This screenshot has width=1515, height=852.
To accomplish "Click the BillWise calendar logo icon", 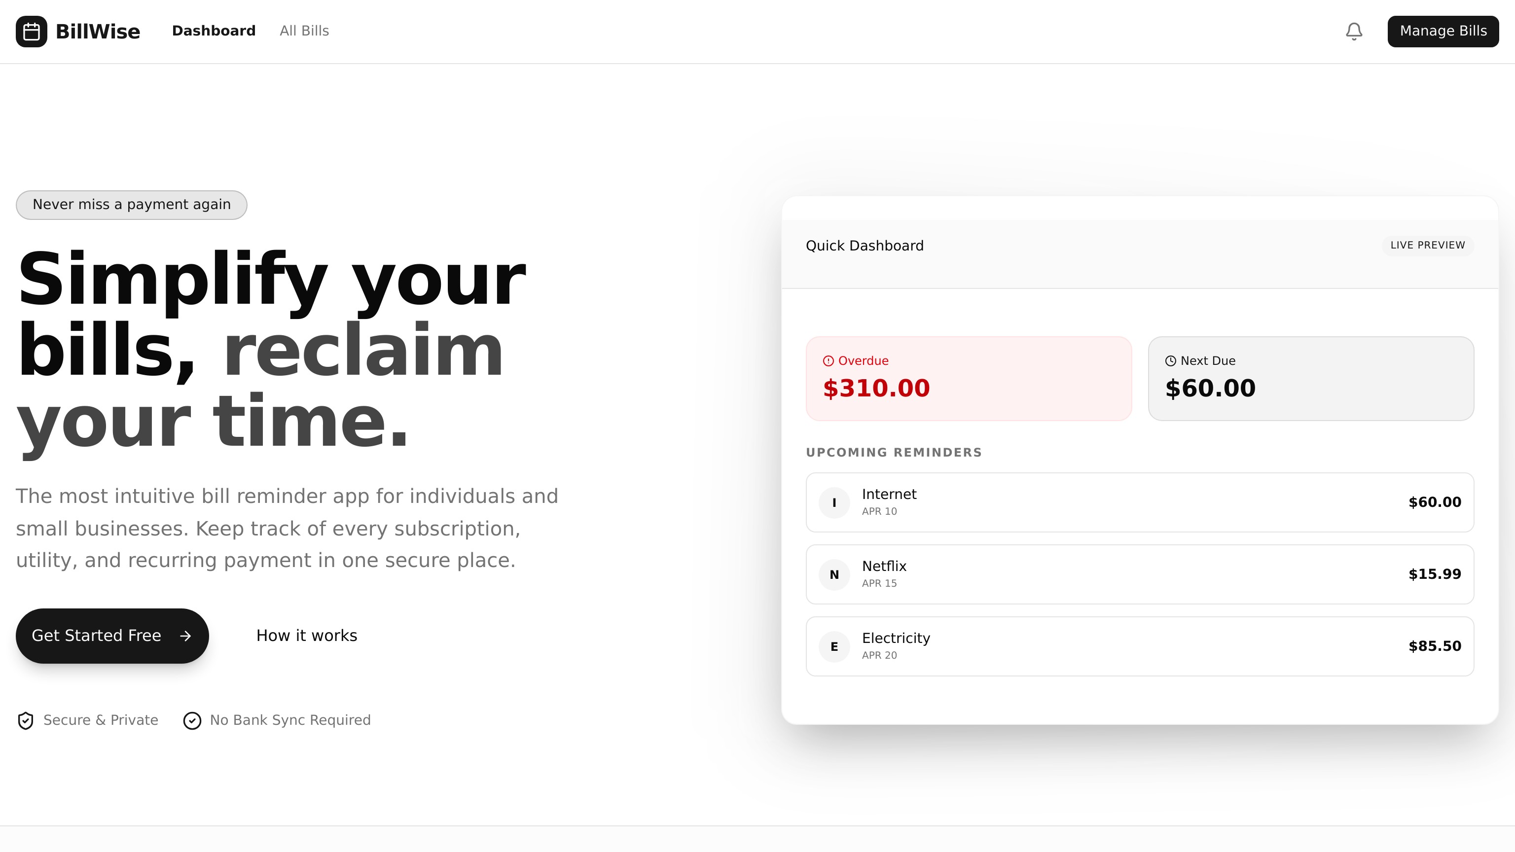I will (x=31, y=31).
